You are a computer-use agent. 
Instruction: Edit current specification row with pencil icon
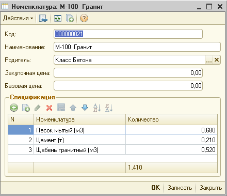38,108
